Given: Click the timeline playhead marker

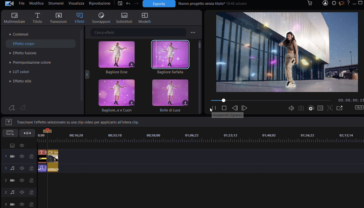Looking at the screenshot, I should point(47,130).
